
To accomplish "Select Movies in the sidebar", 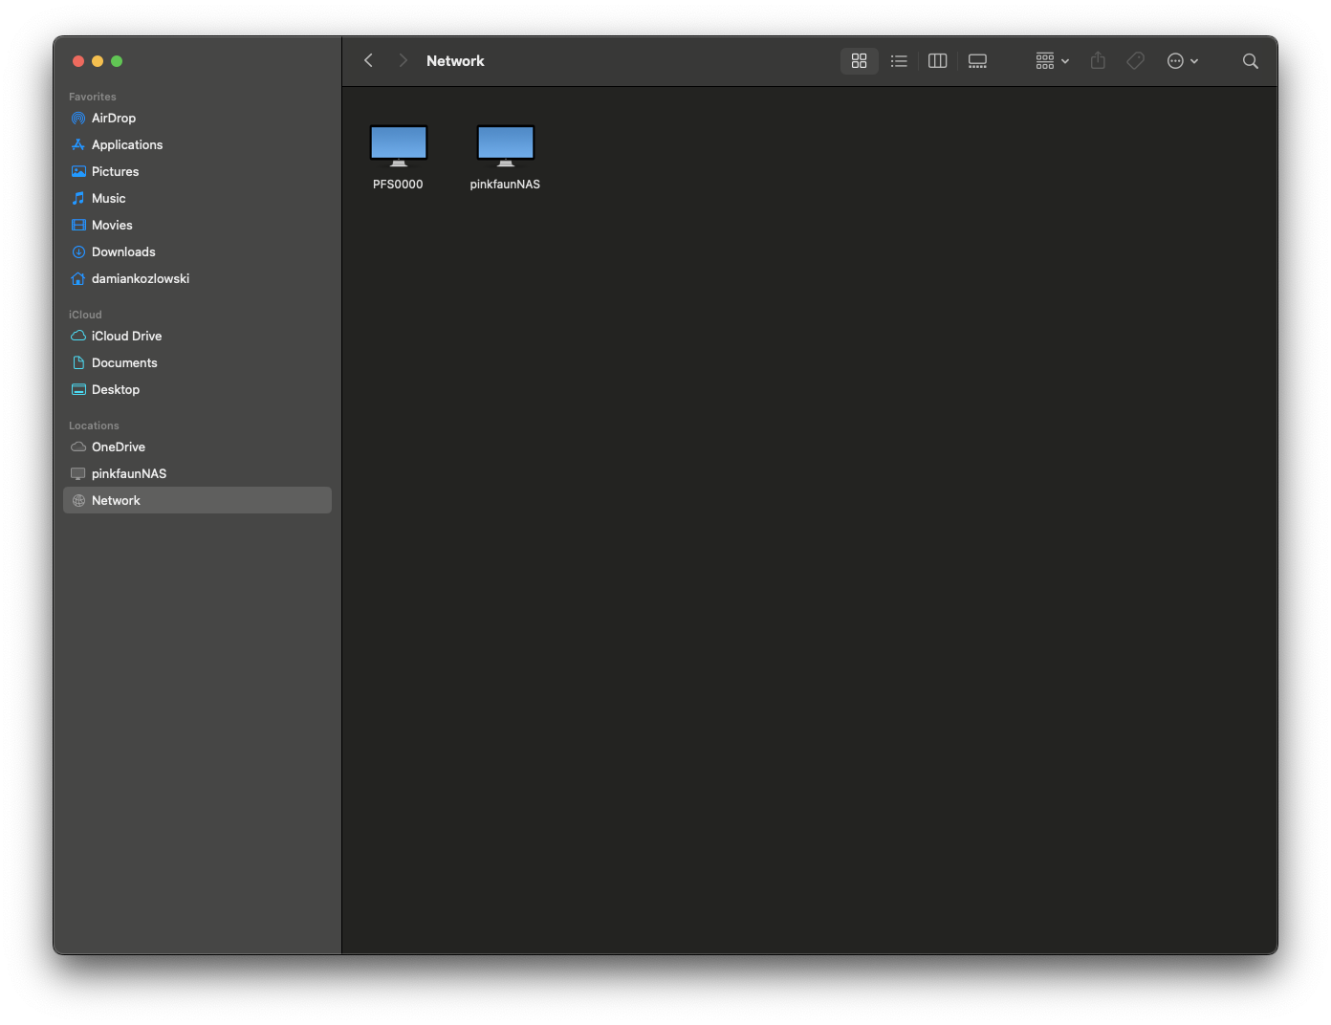I will [x=197, y=225].
